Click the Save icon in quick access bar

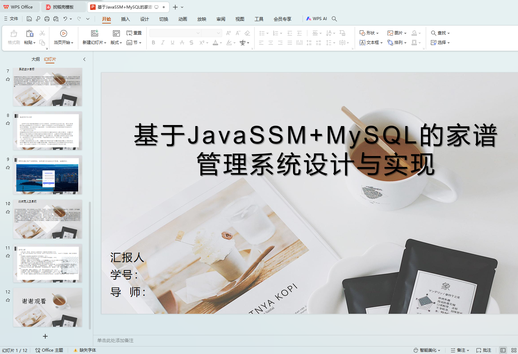[29, 19]
